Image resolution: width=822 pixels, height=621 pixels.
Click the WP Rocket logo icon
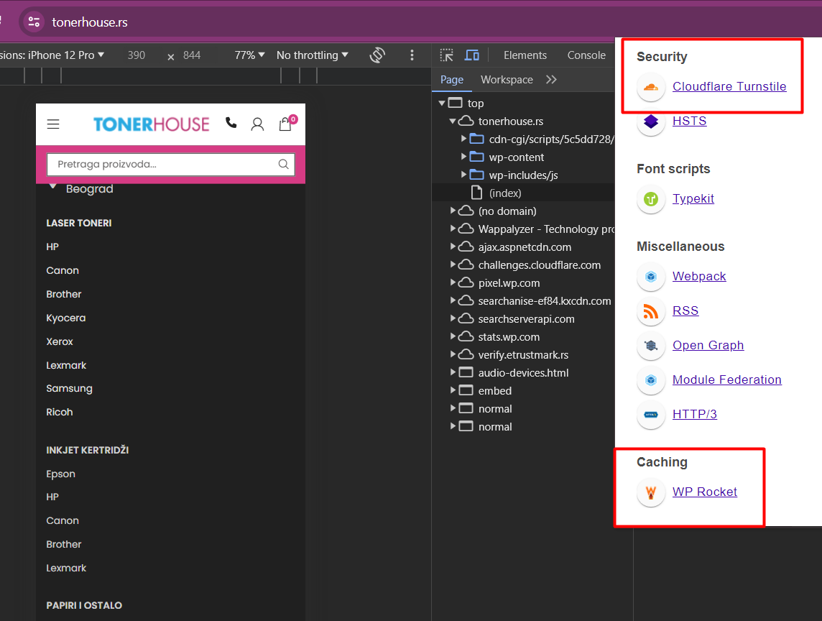(651, 492)
